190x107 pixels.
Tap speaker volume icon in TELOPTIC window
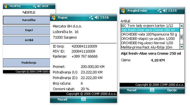point(39,6)
